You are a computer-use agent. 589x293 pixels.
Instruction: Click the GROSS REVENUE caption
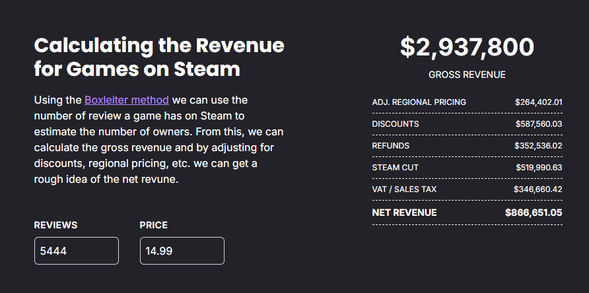click(467, 75)
